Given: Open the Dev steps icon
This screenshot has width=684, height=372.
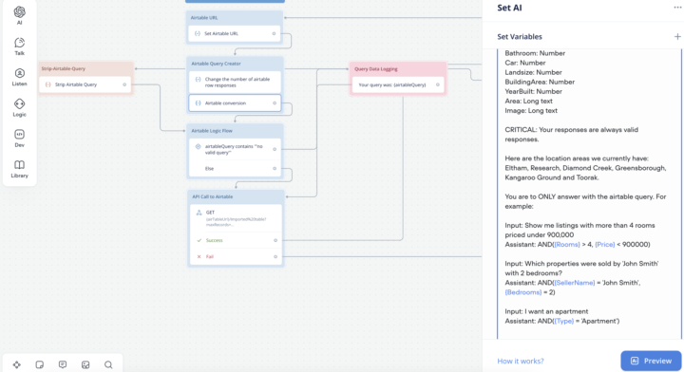Looking at the screenshot, I should (x=19, y=139).
